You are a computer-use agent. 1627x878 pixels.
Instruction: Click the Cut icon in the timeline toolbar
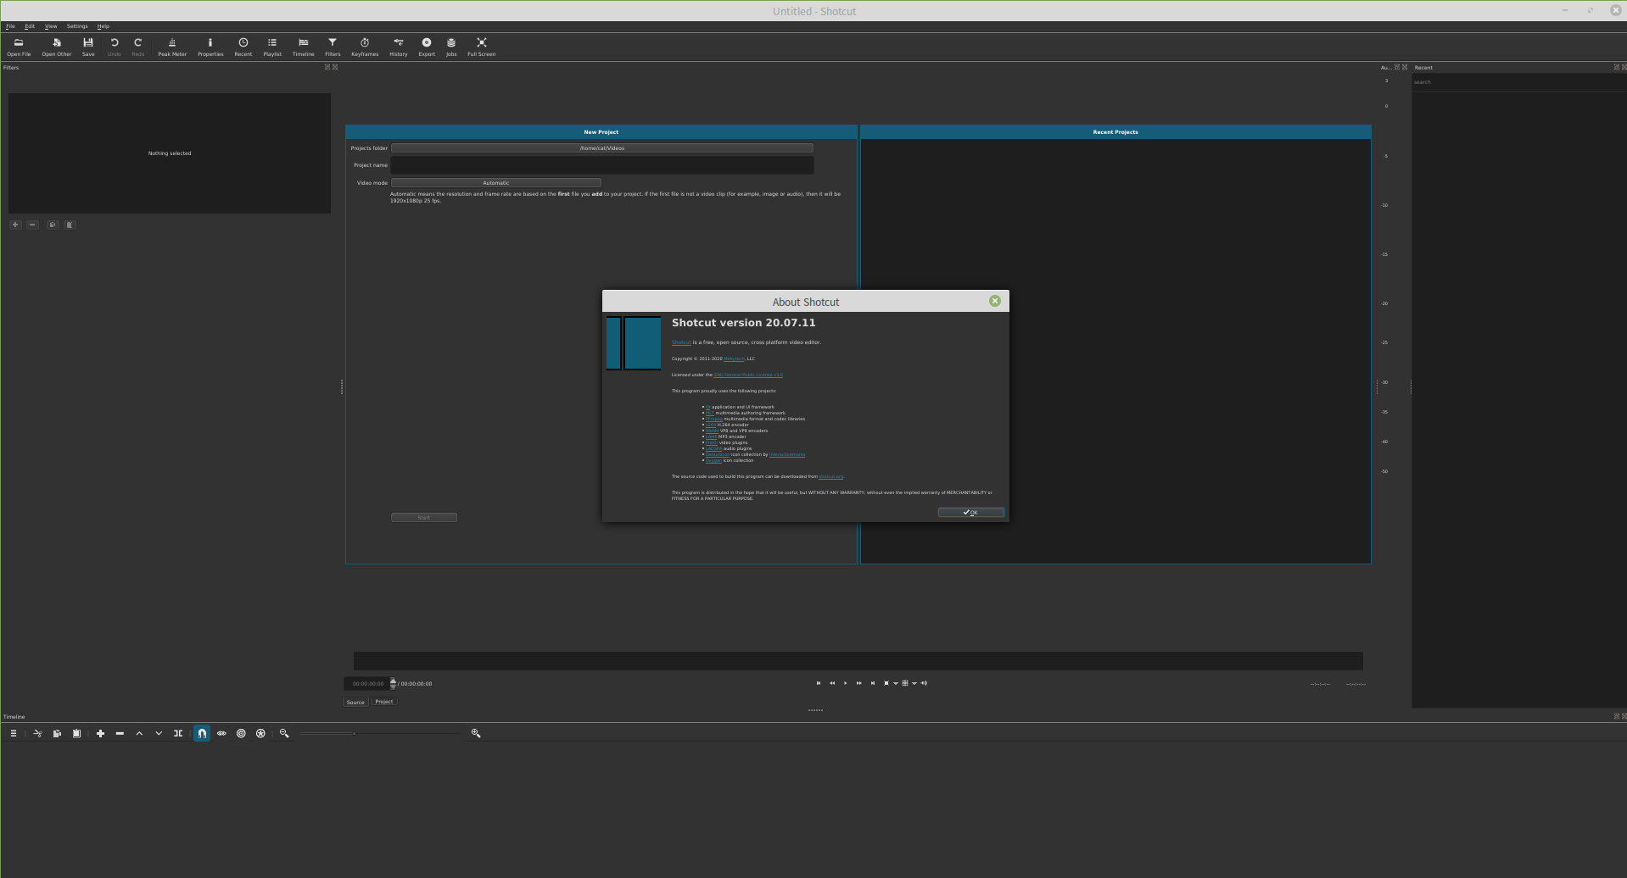coord(36,733)
